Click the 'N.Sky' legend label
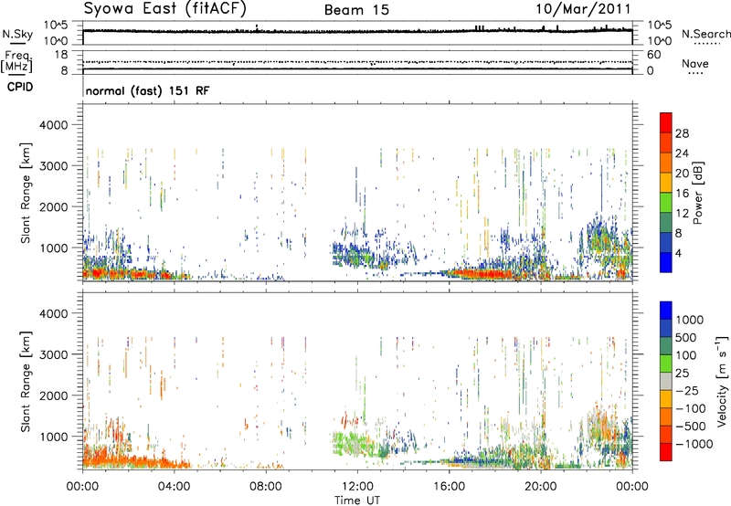The width and height of the screenshot is (731, 506). [x=17, y=34]
